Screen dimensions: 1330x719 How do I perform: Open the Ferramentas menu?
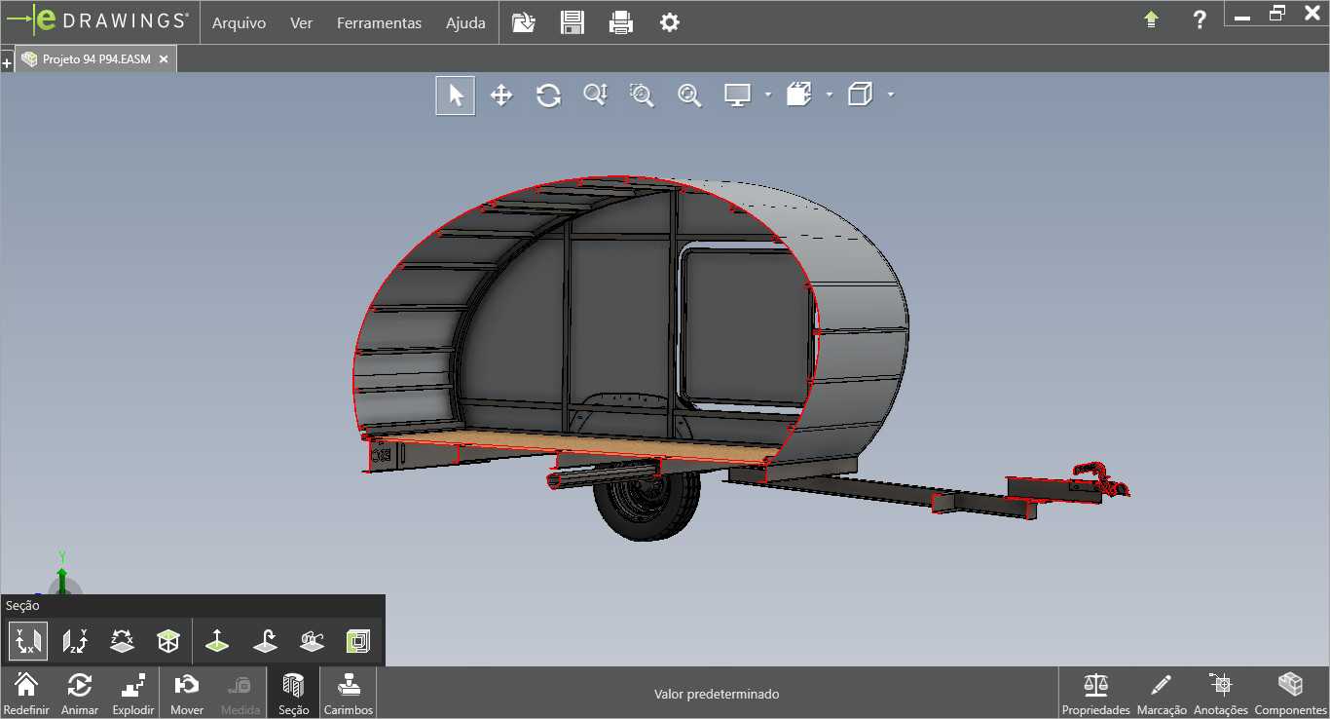click(x=380, y=22)
